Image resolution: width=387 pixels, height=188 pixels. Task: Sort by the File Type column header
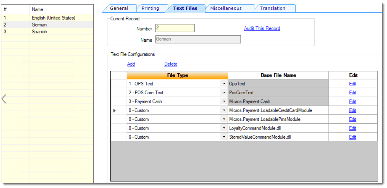(178, 75)
